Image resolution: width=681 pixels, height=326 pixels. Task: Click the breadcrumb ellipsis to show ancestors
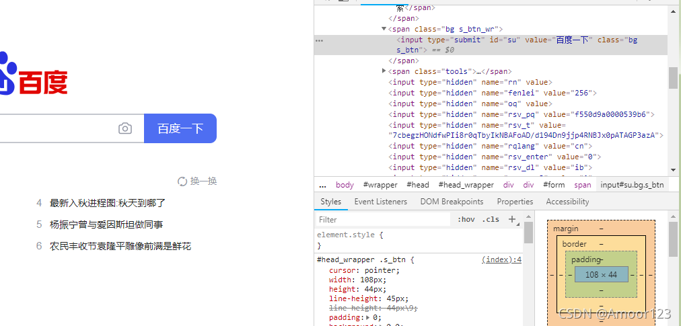tap(323, 185)
